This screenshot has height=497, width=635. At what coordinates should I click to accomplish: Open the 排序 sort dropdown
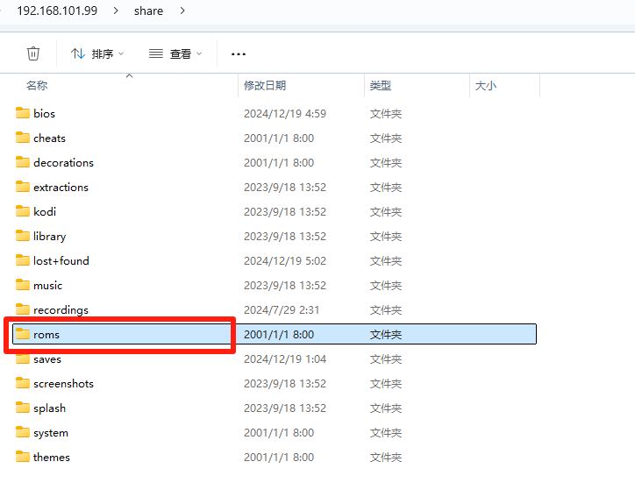(x=97, y=53)
